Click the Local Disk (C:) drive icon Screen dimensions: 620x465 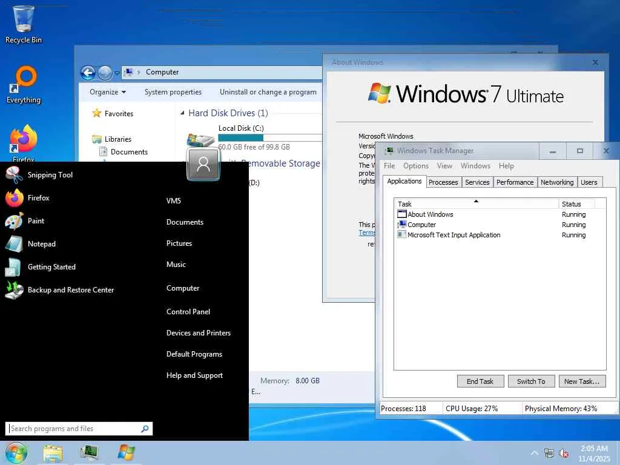(x=200, y=140)
